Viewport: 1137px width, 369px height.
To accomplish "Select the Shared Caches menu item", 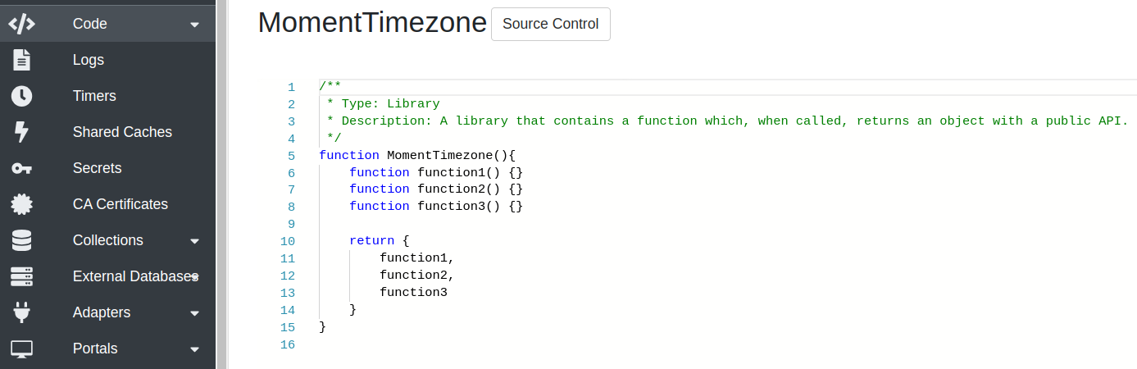I will [122, 132].
